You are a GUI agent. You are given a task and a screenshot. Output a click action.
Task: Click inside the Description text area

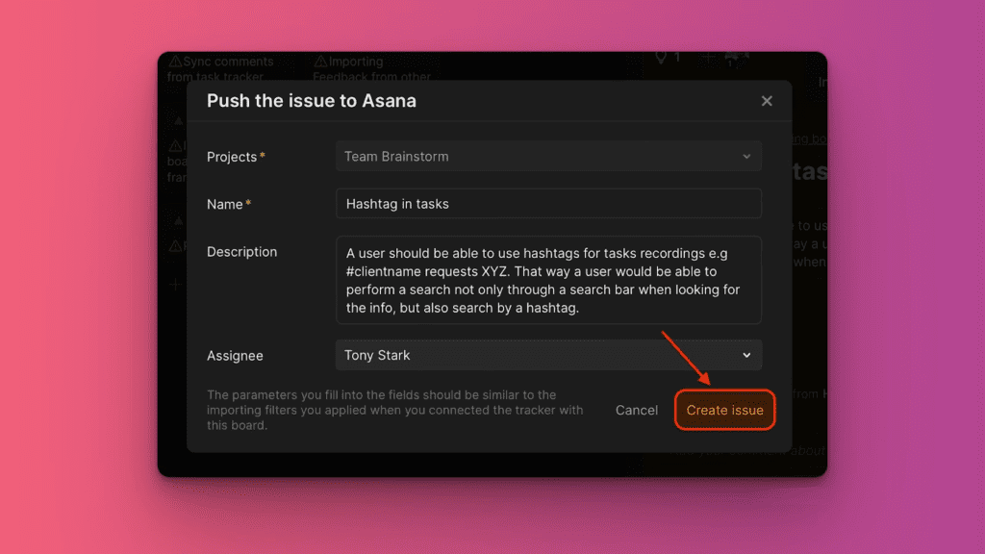(x=548, y=280)
